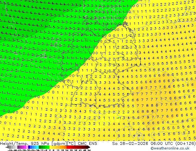Select the bright green legend color segment
Screen dimensions: 196x151
pos(48,147)
